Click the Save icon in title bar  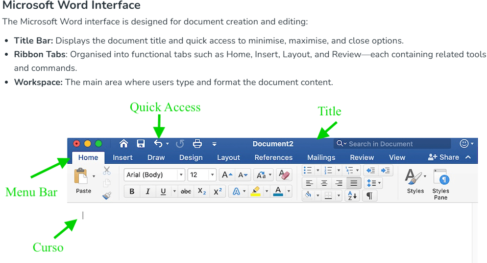(141, 144)
